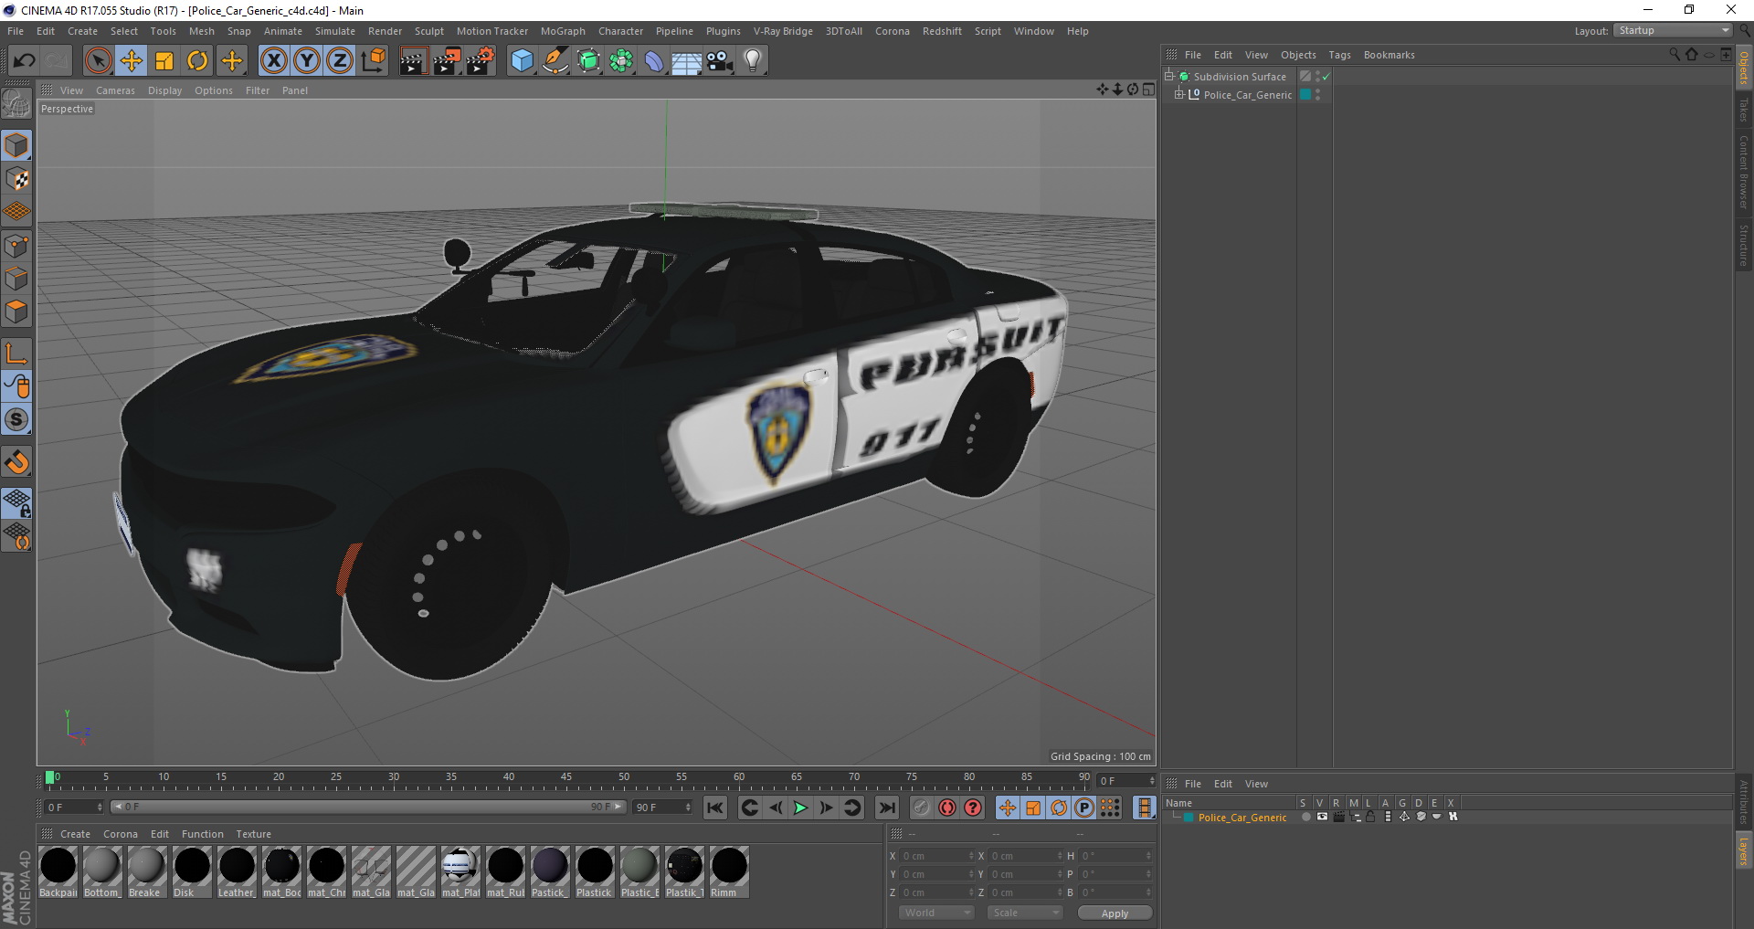Toggle Y axis lock
This screenshot has width=1754, height=929.
307,61
